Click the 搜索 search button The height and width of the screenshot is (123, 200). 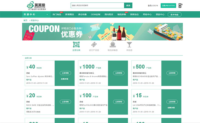[x=128, y=5]
